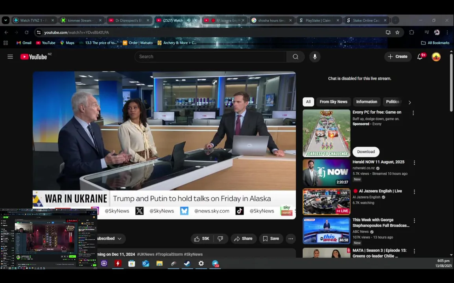Select the All filter chip
The image size is (454, 283).
(x=308, y=102)
